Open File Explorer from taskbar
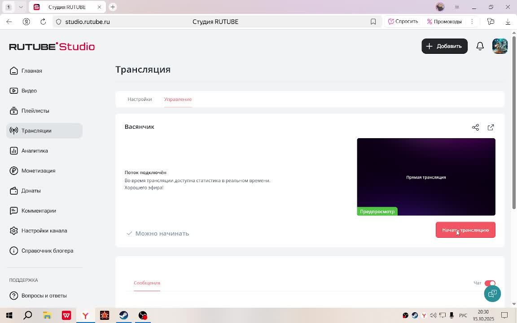Screen dimensions: 517x323 pyautogui.click(x=47, y=315)
